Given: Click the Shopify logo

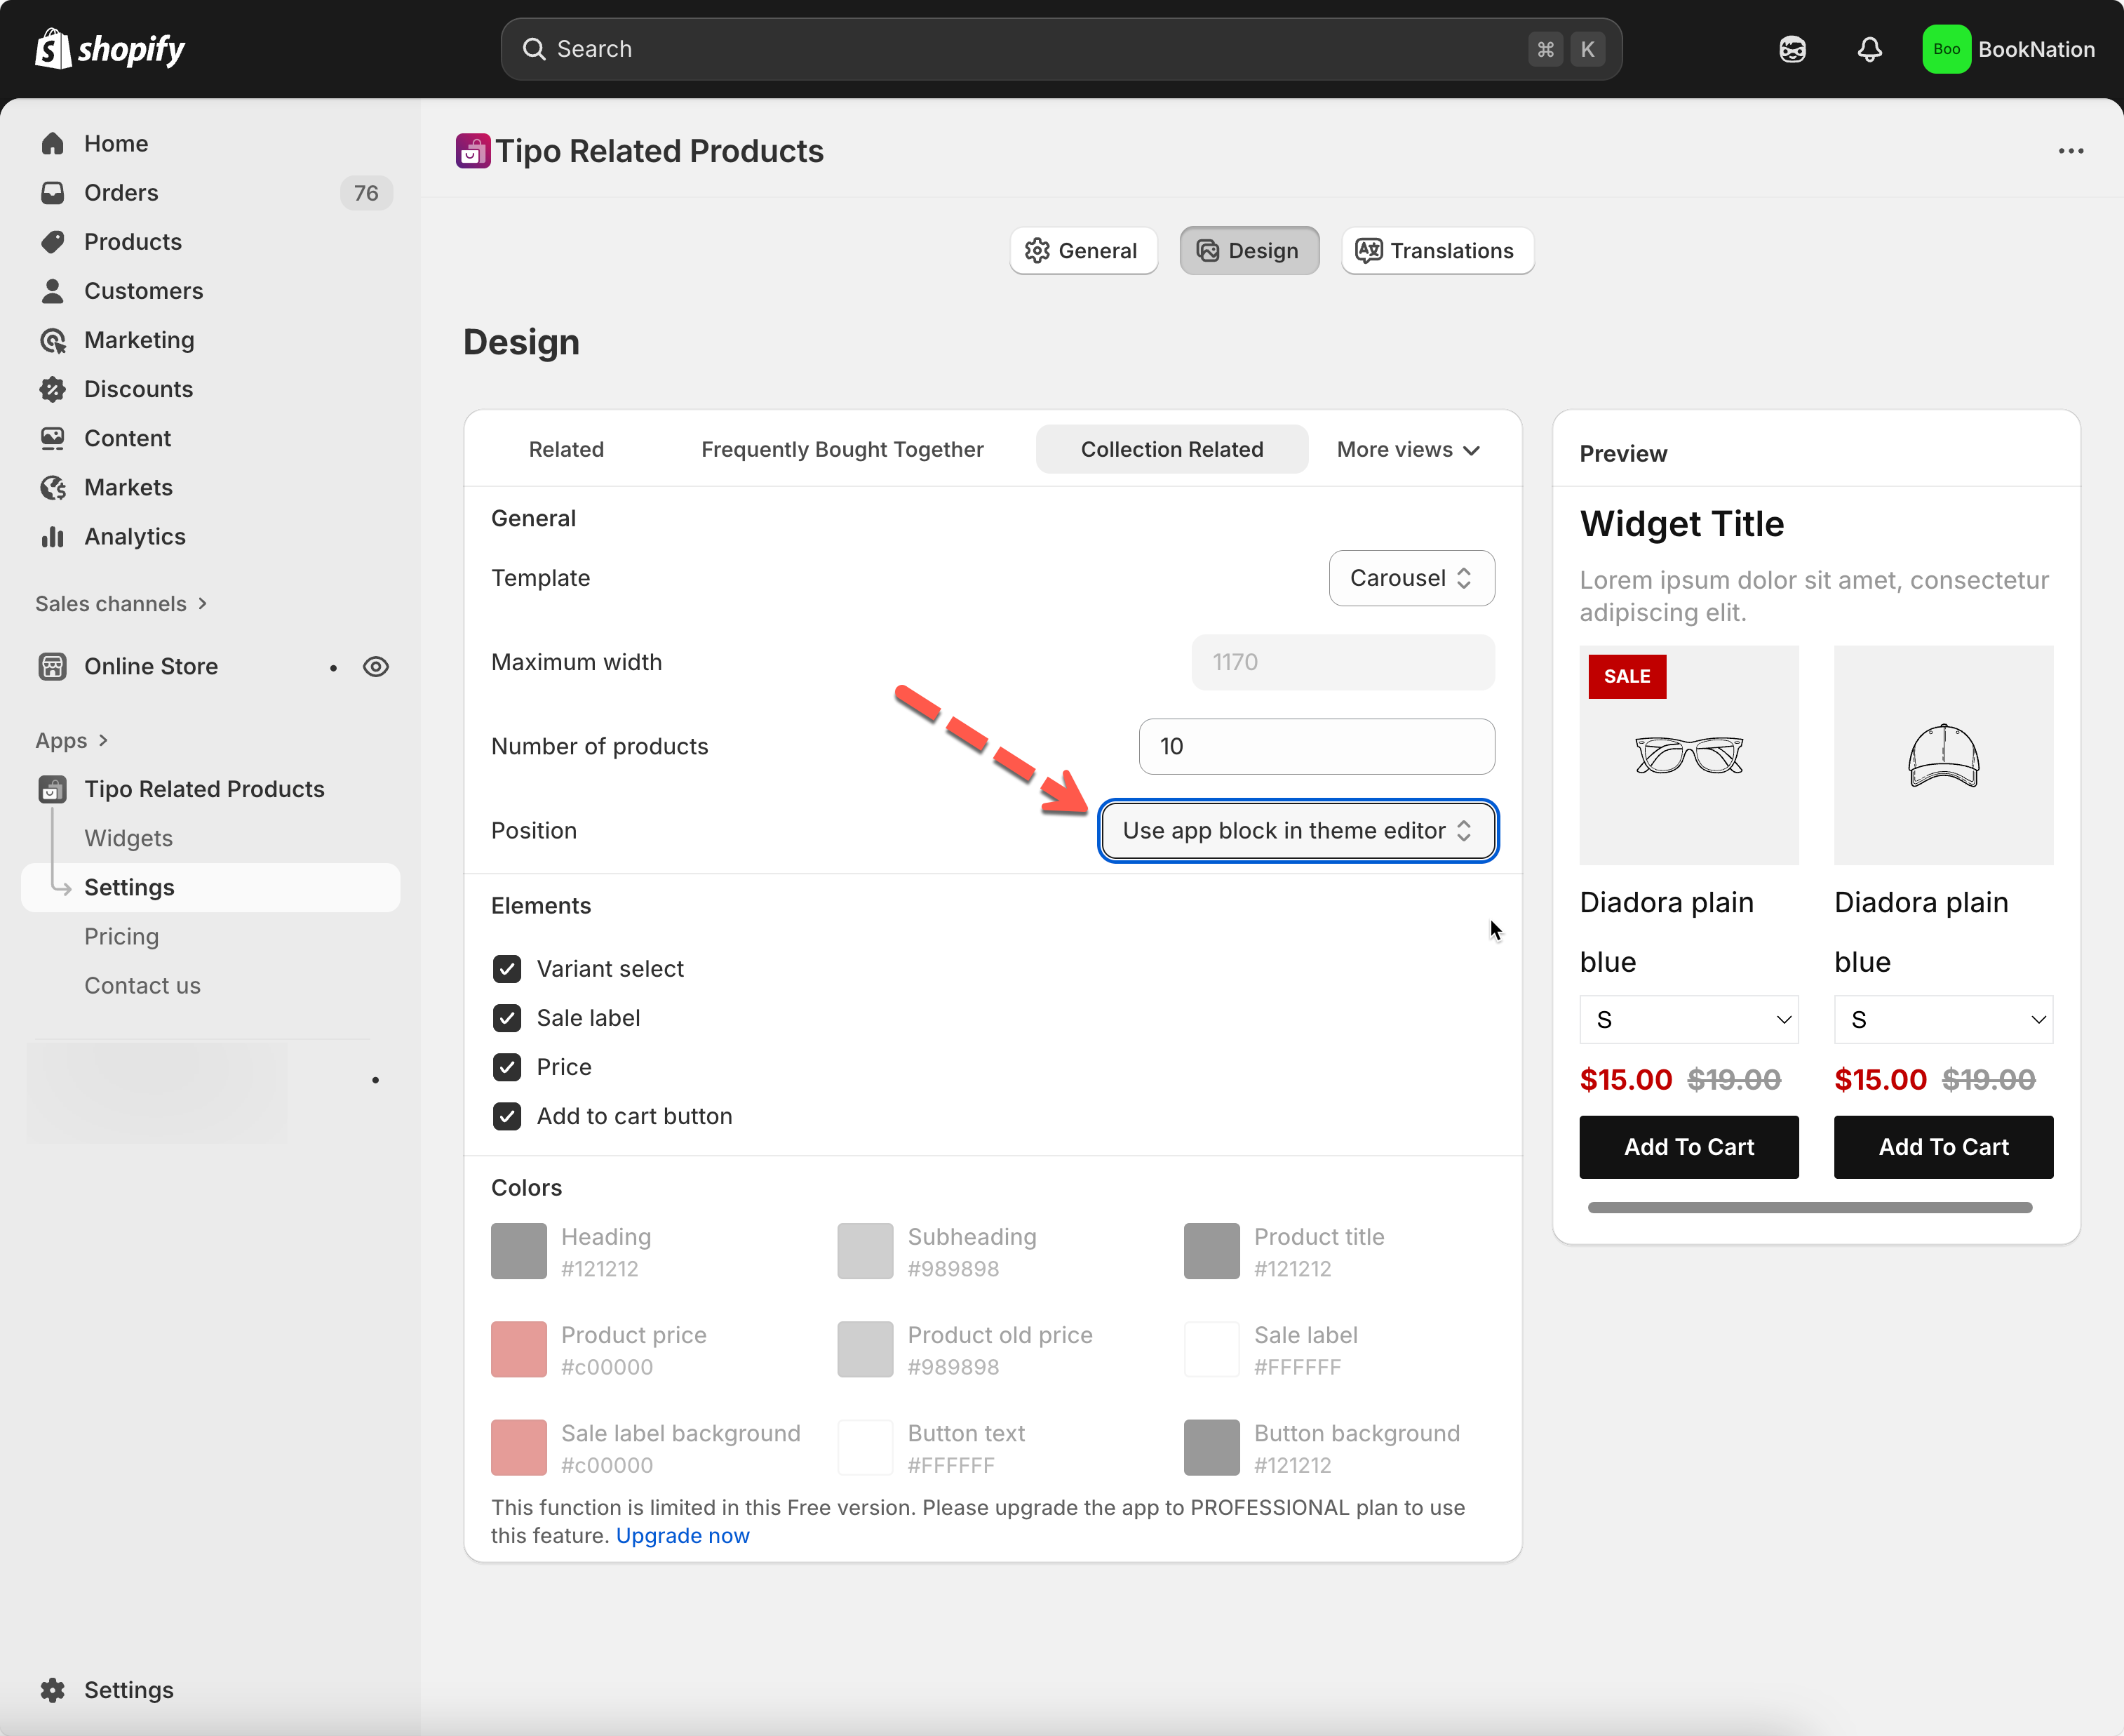Looking at the screenshot, I should [110, 49].
